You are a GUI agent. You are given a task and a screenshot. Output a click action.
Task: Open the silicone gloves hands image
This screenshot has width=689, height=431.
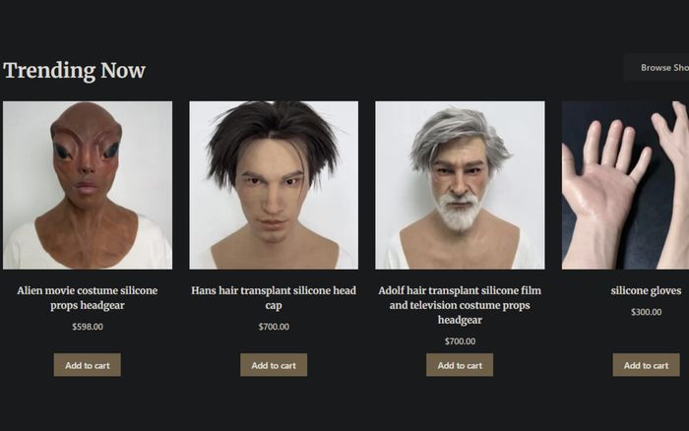pos(625,185)
